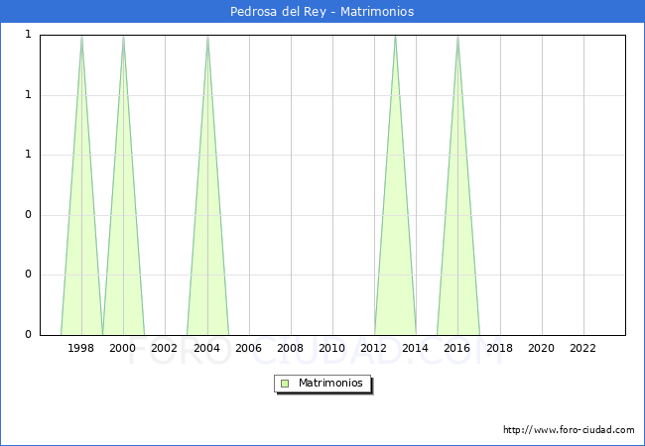The height and width of the screenshot is (446, 645).
Task: Click the 2020 year axis label
Action: (542, 348)
